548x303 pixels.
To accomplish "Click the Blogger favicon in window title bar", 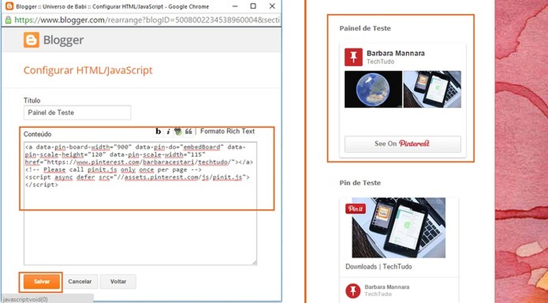I will (9, 6).
